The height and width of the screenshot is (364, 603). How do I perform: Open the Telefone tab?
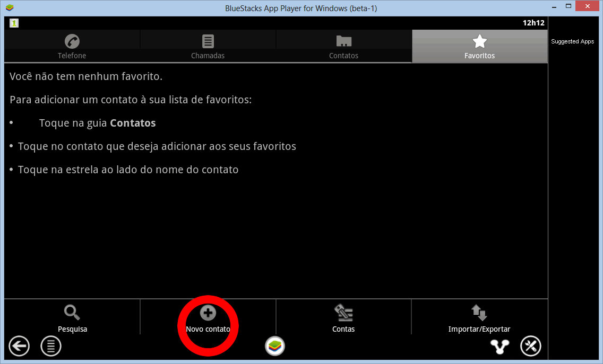click(72, 47)
